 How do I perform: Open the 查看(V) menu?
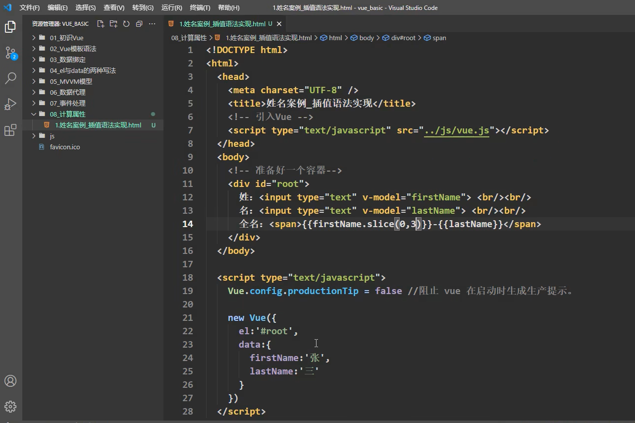coord(114,8)
